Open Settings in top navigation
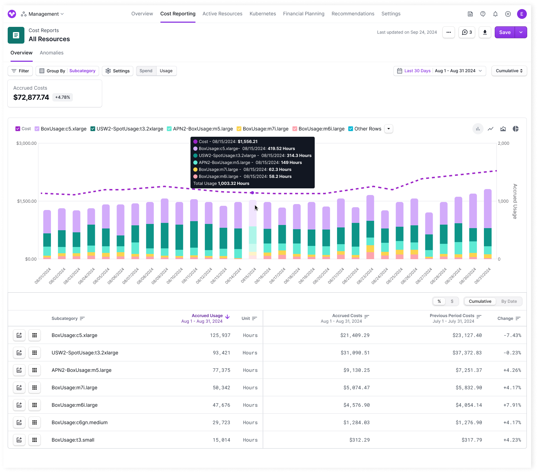538x473 pixels. (391, 14)
